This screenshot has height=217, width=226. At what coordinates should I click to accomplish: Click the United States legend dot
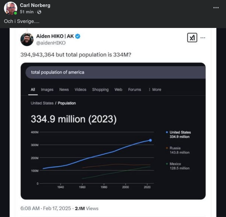tap(167, 132)
